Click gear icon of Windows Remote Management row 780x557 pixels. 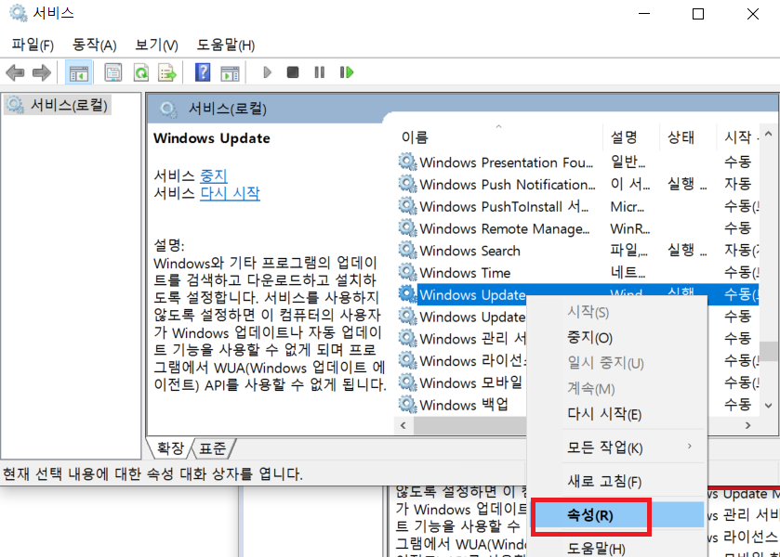coord(407,228)
